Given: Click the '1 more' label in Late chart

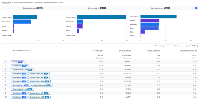Looking at the screenshot, I should [132, 36].
